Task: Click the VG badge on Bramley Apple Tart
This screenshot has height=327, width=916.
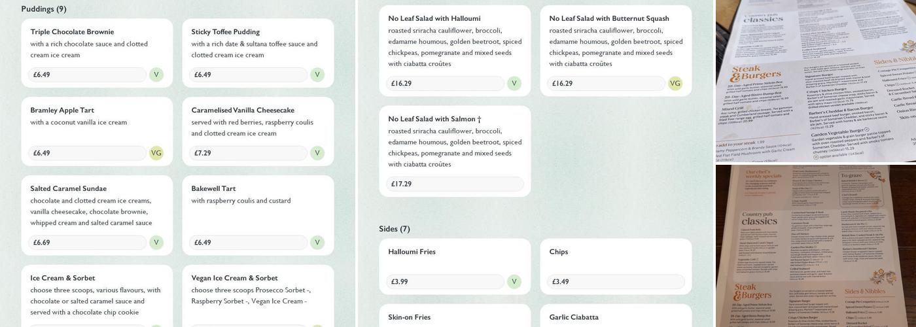Action: (156, 153)
